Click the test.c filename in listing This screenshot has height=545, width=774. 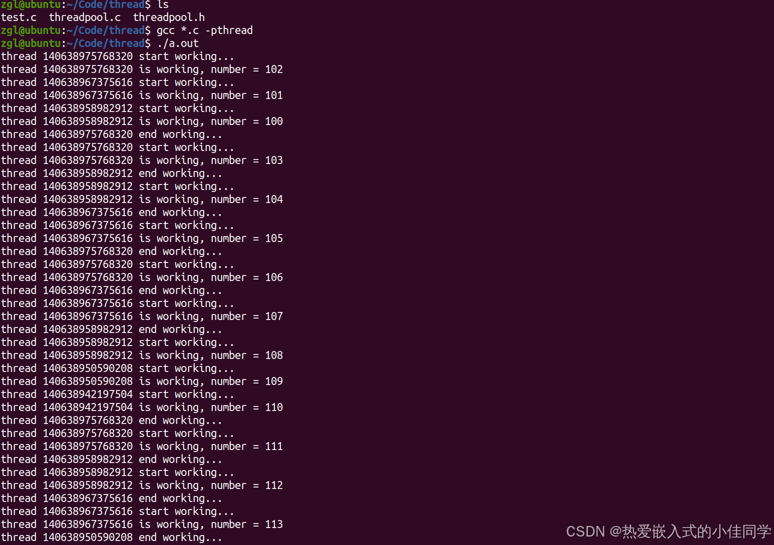click(x=19, y=17)
